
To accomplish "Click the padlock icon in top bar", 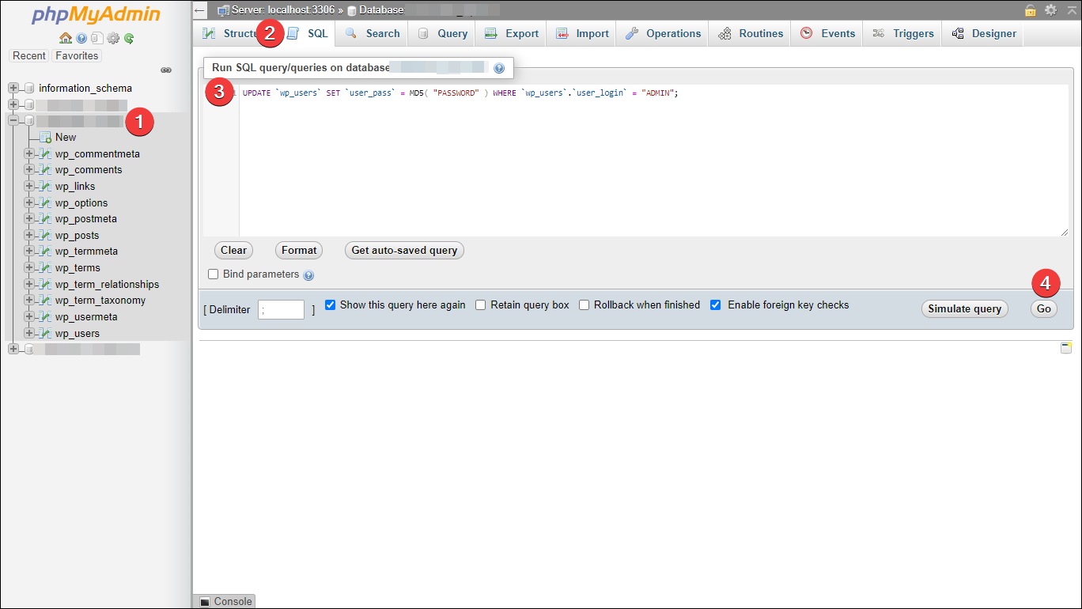I will point(1031,10).
